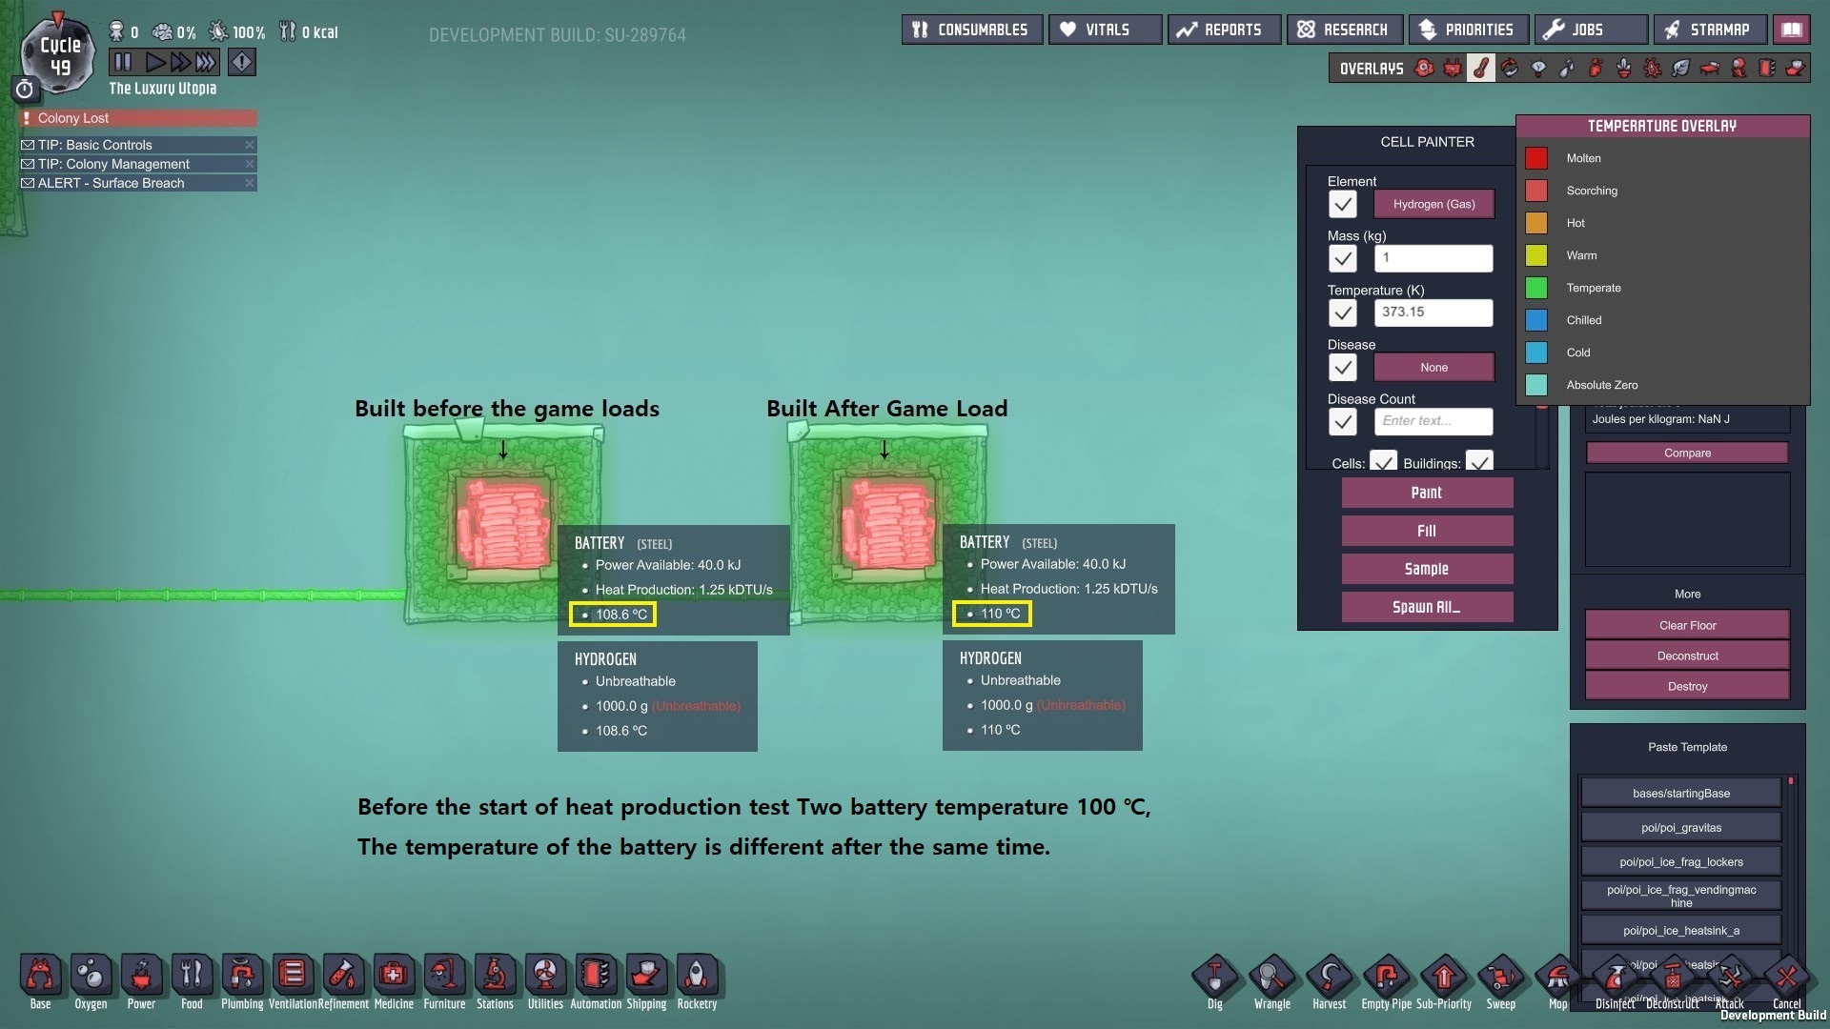Screen dimensions: 1830x1029
Task: Expand the Colony Lost notification
Action: tap(138, 118)
